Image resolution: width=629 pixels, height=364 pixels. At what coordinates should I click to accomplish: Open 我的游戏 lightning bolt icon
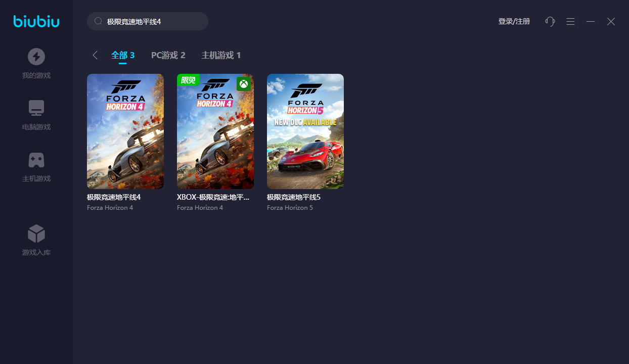pos(36,57)
